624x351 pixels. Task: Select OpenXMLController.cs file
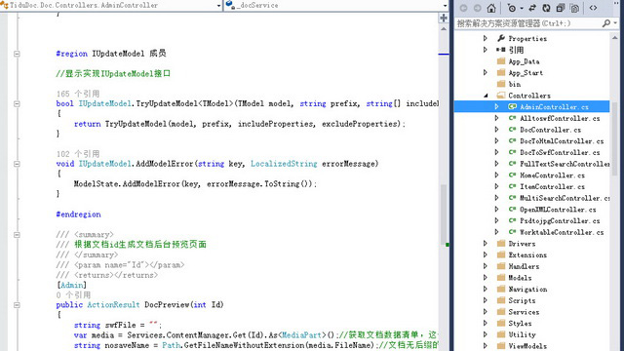(x=558, y=210)
